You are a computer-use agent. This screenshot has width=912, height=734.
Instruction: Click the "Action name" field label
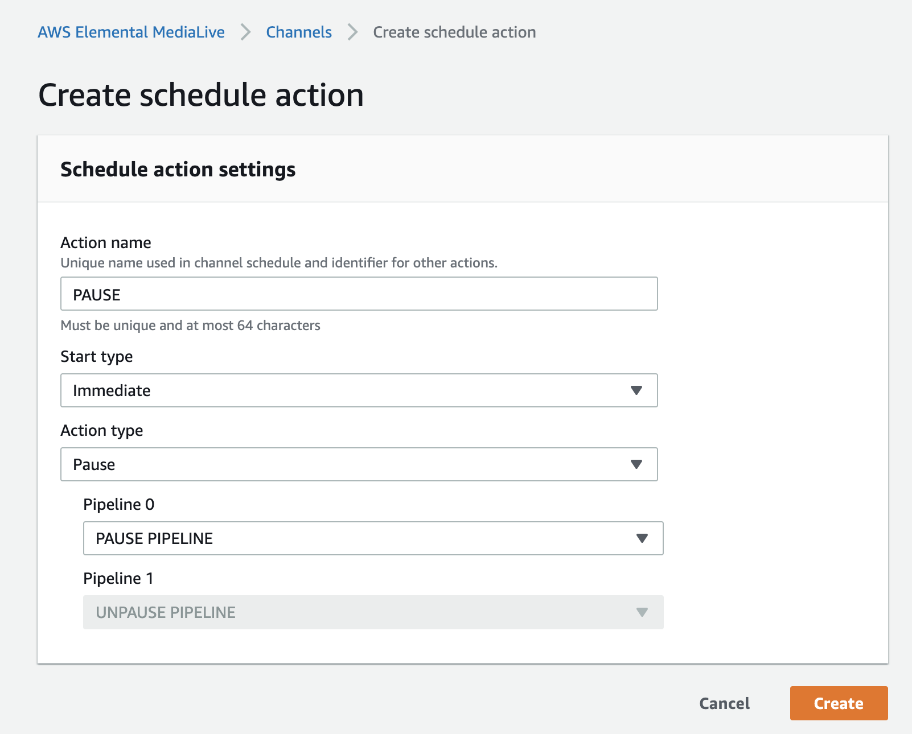[x=106, y=243]
